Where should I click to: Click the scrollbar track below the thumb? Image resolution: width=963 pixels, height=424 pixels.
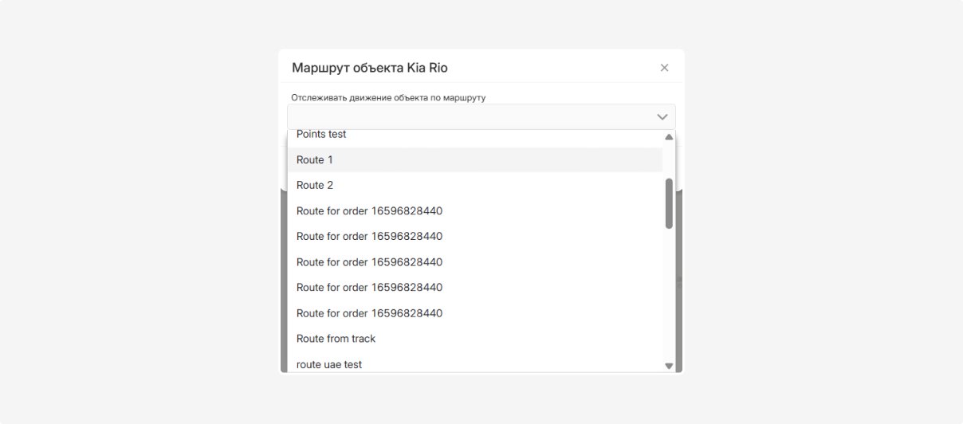coord(669,295)
